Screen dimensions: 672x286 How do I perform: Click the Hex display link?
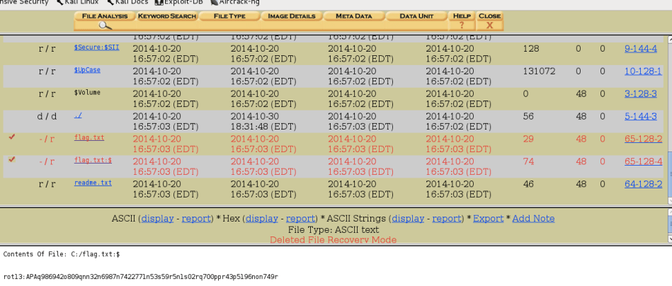pos(261,219)
